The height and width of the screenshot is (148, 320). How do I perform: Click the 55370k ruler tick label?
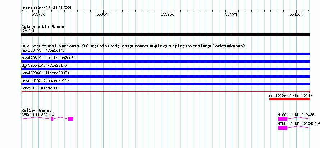(x=38, y=15)
